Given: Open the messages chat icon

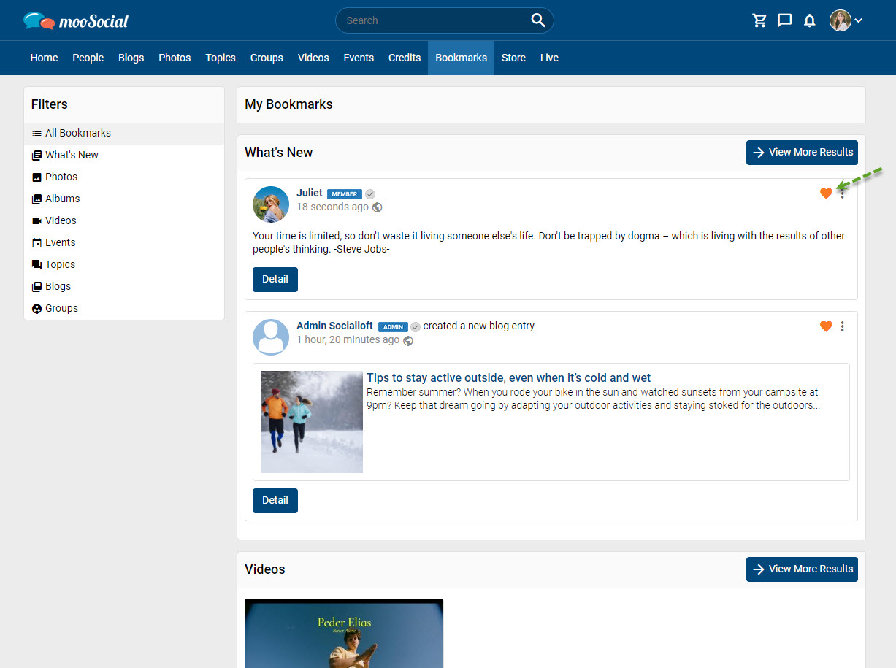Looking at the screenshot, I should [785, 20].
